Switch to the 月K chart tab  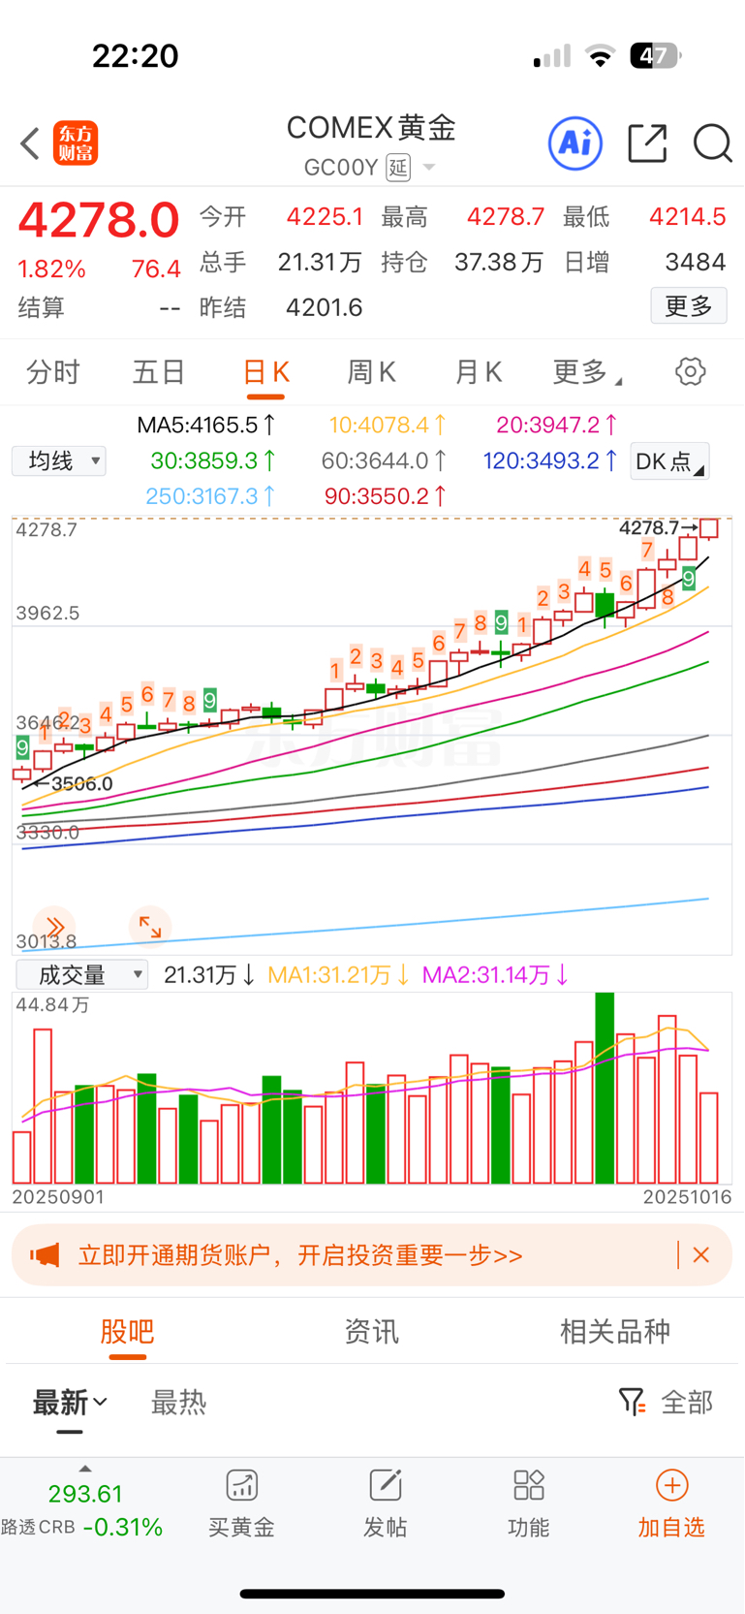(479, 372)
